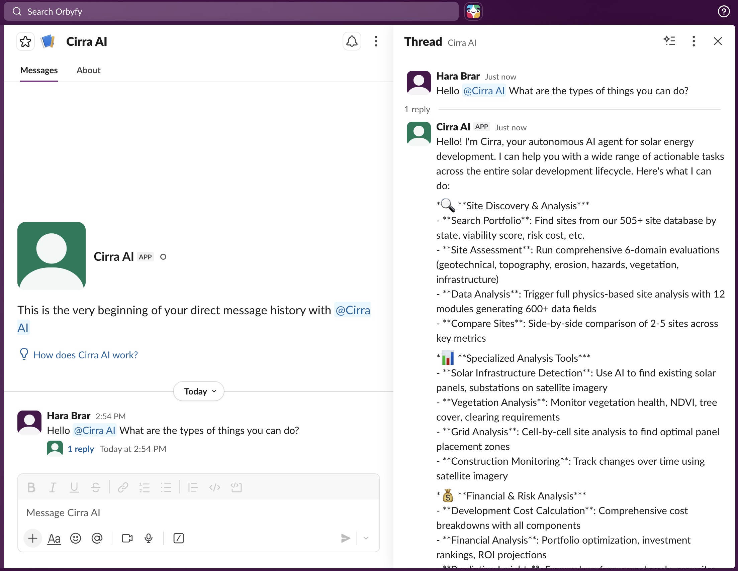Toggle the star on Cirra AI conversation

25,41
